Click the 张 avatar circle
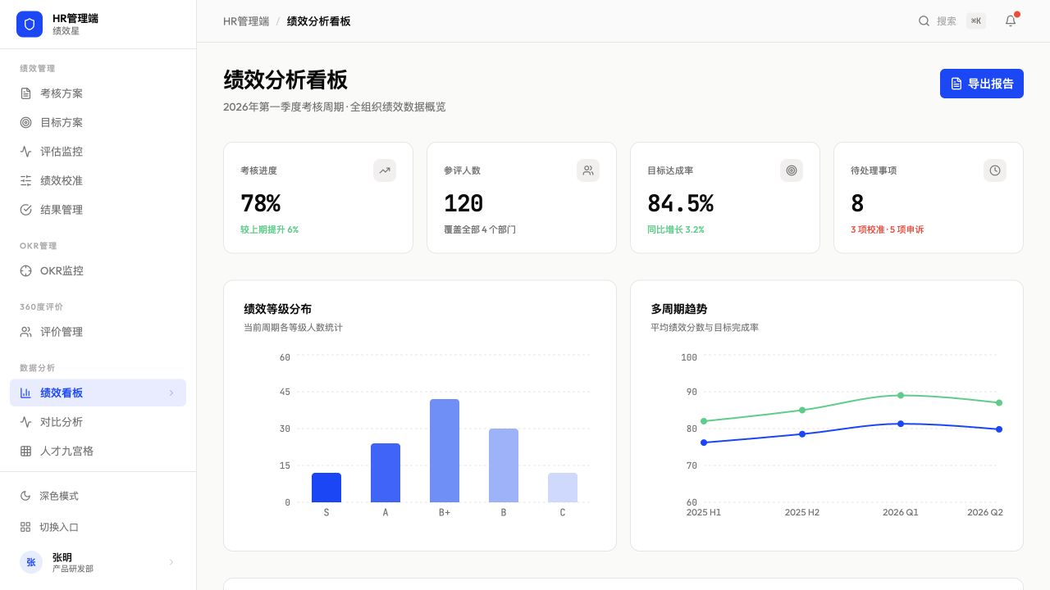Image resolution: width=1050 pixels, height=590 pixels. [x=31, y=562]
